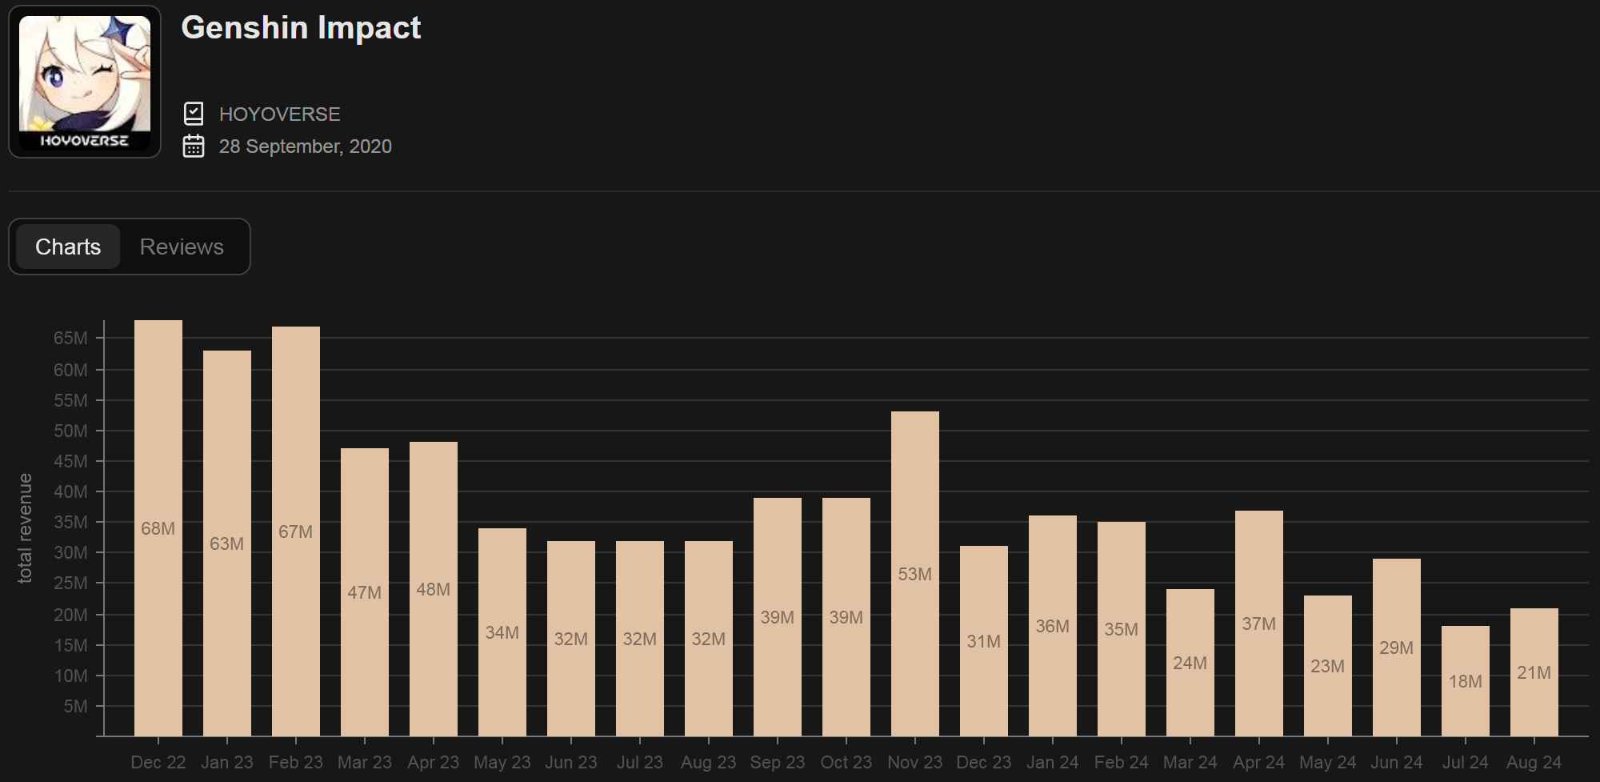This screenshot has height=782, width=1600.
Task: Click the Dec 22 x-axis label
Action: click(x=158, y=762)
